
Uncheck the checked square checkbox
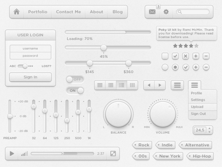point(175,56)
